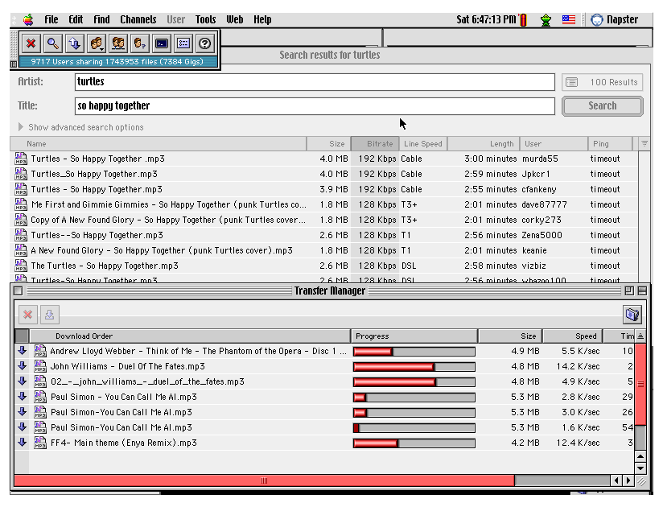Click the help question mark toolbar icon
Screen dimensions: 663x507
(205, 43)
